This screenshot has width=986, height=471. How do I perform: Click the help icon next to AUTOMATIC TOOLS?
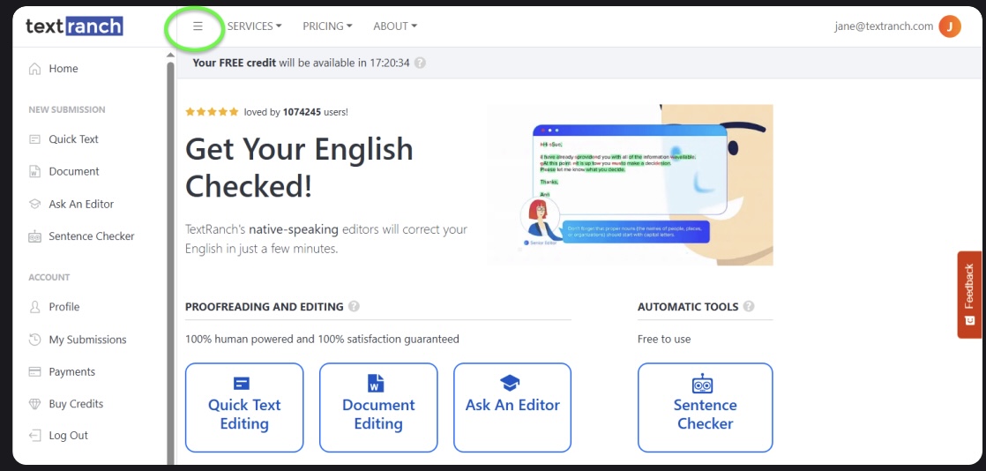(748, 306)
